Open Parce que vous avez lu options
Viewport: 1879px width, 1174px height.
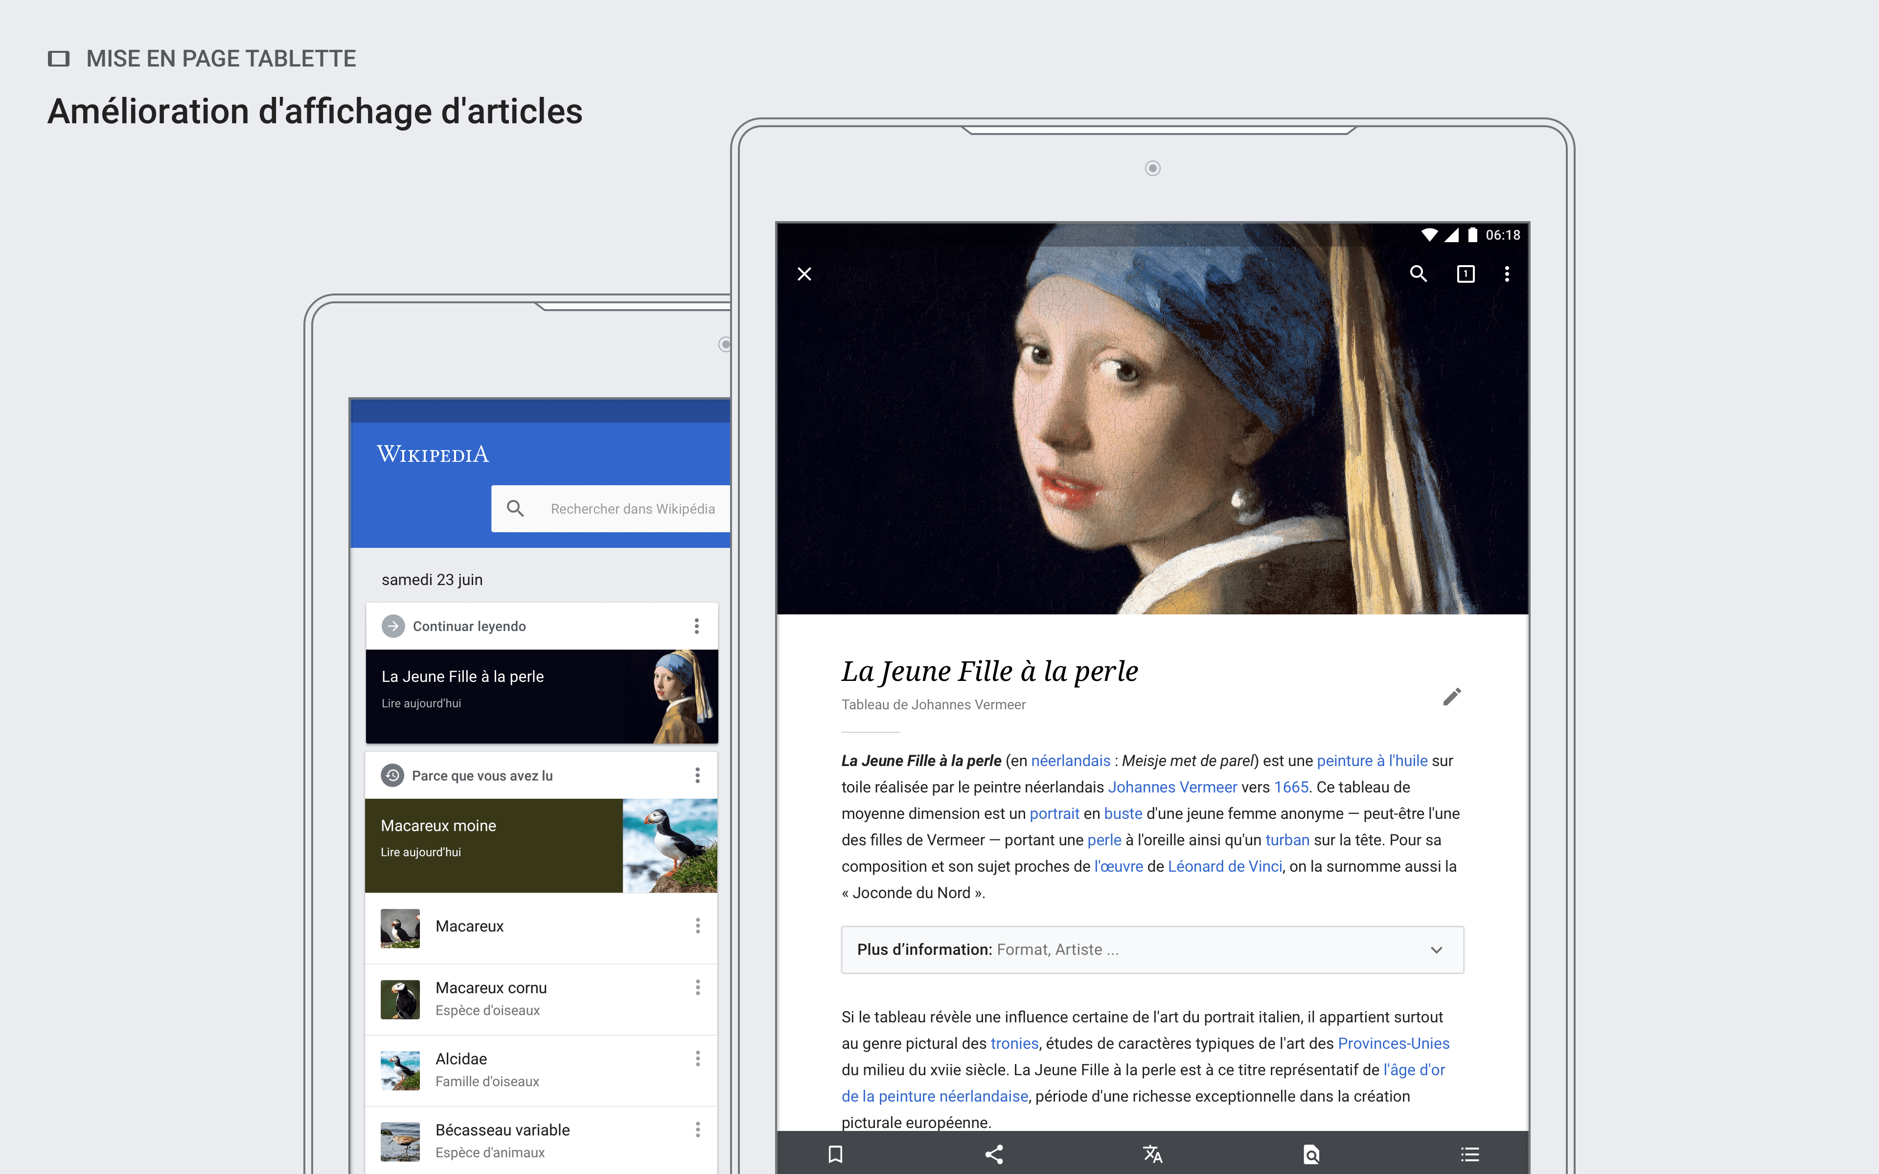(x=697, y=775)
